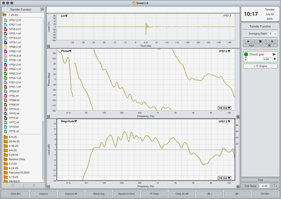Screen dimensions: 281x199
Task: Click the info icon below the file list
Action: (13, 186)
